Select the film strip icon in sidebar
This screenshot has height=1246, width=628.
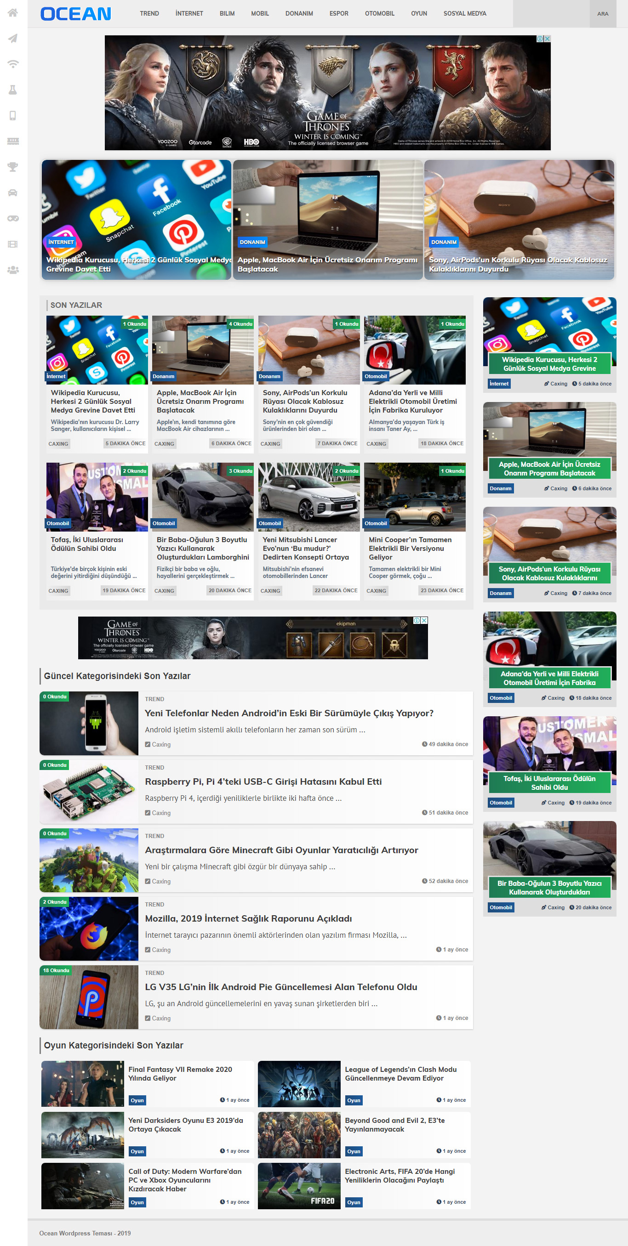(13, 244)
